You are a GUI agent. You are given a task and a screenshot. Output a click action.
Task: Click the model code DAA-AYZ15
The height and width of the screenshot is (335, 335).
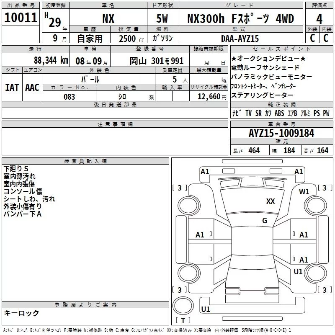[240, 39]
